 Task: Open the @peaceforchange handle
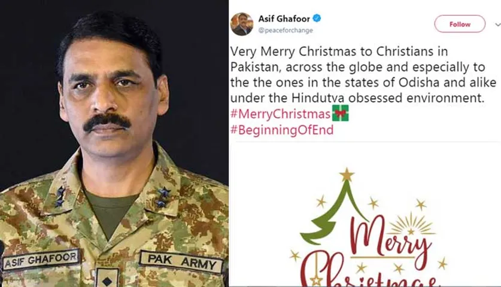[286, 30]
